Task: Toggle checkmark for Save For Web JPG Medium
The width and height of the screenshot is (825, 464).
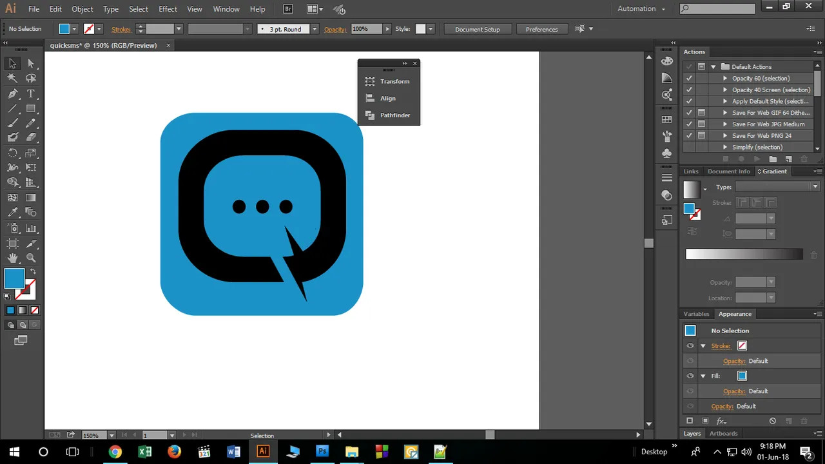Action: (x=689, y=124)
